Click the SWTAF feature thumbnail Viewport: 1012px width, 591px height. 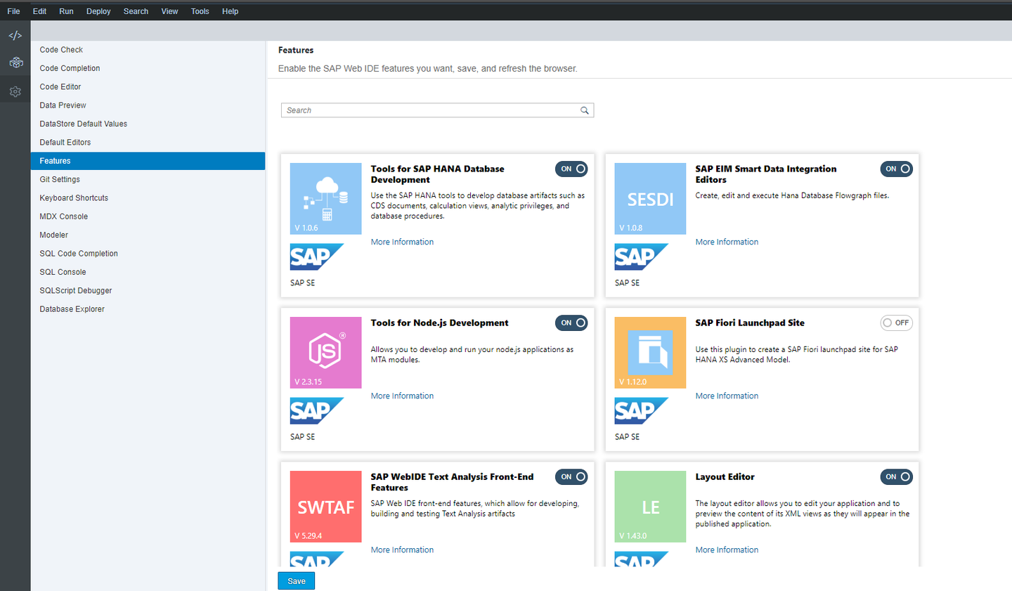point(326,507)
